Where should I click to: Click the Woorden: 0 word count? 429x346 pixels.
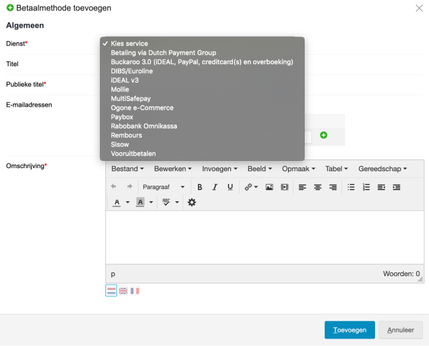coord(401,274)
